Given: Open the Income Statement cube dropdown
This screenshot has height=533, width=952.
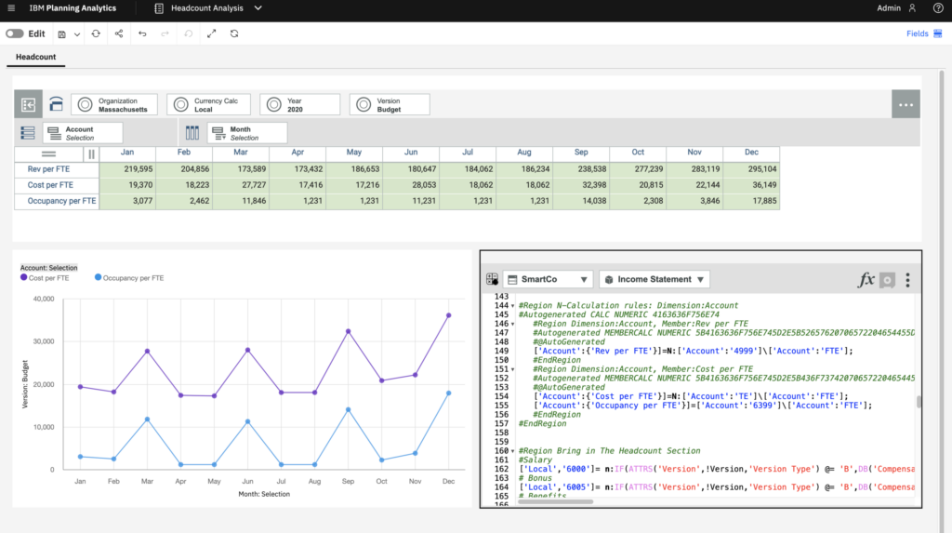Looking at the screenshot, I should 654,279.
